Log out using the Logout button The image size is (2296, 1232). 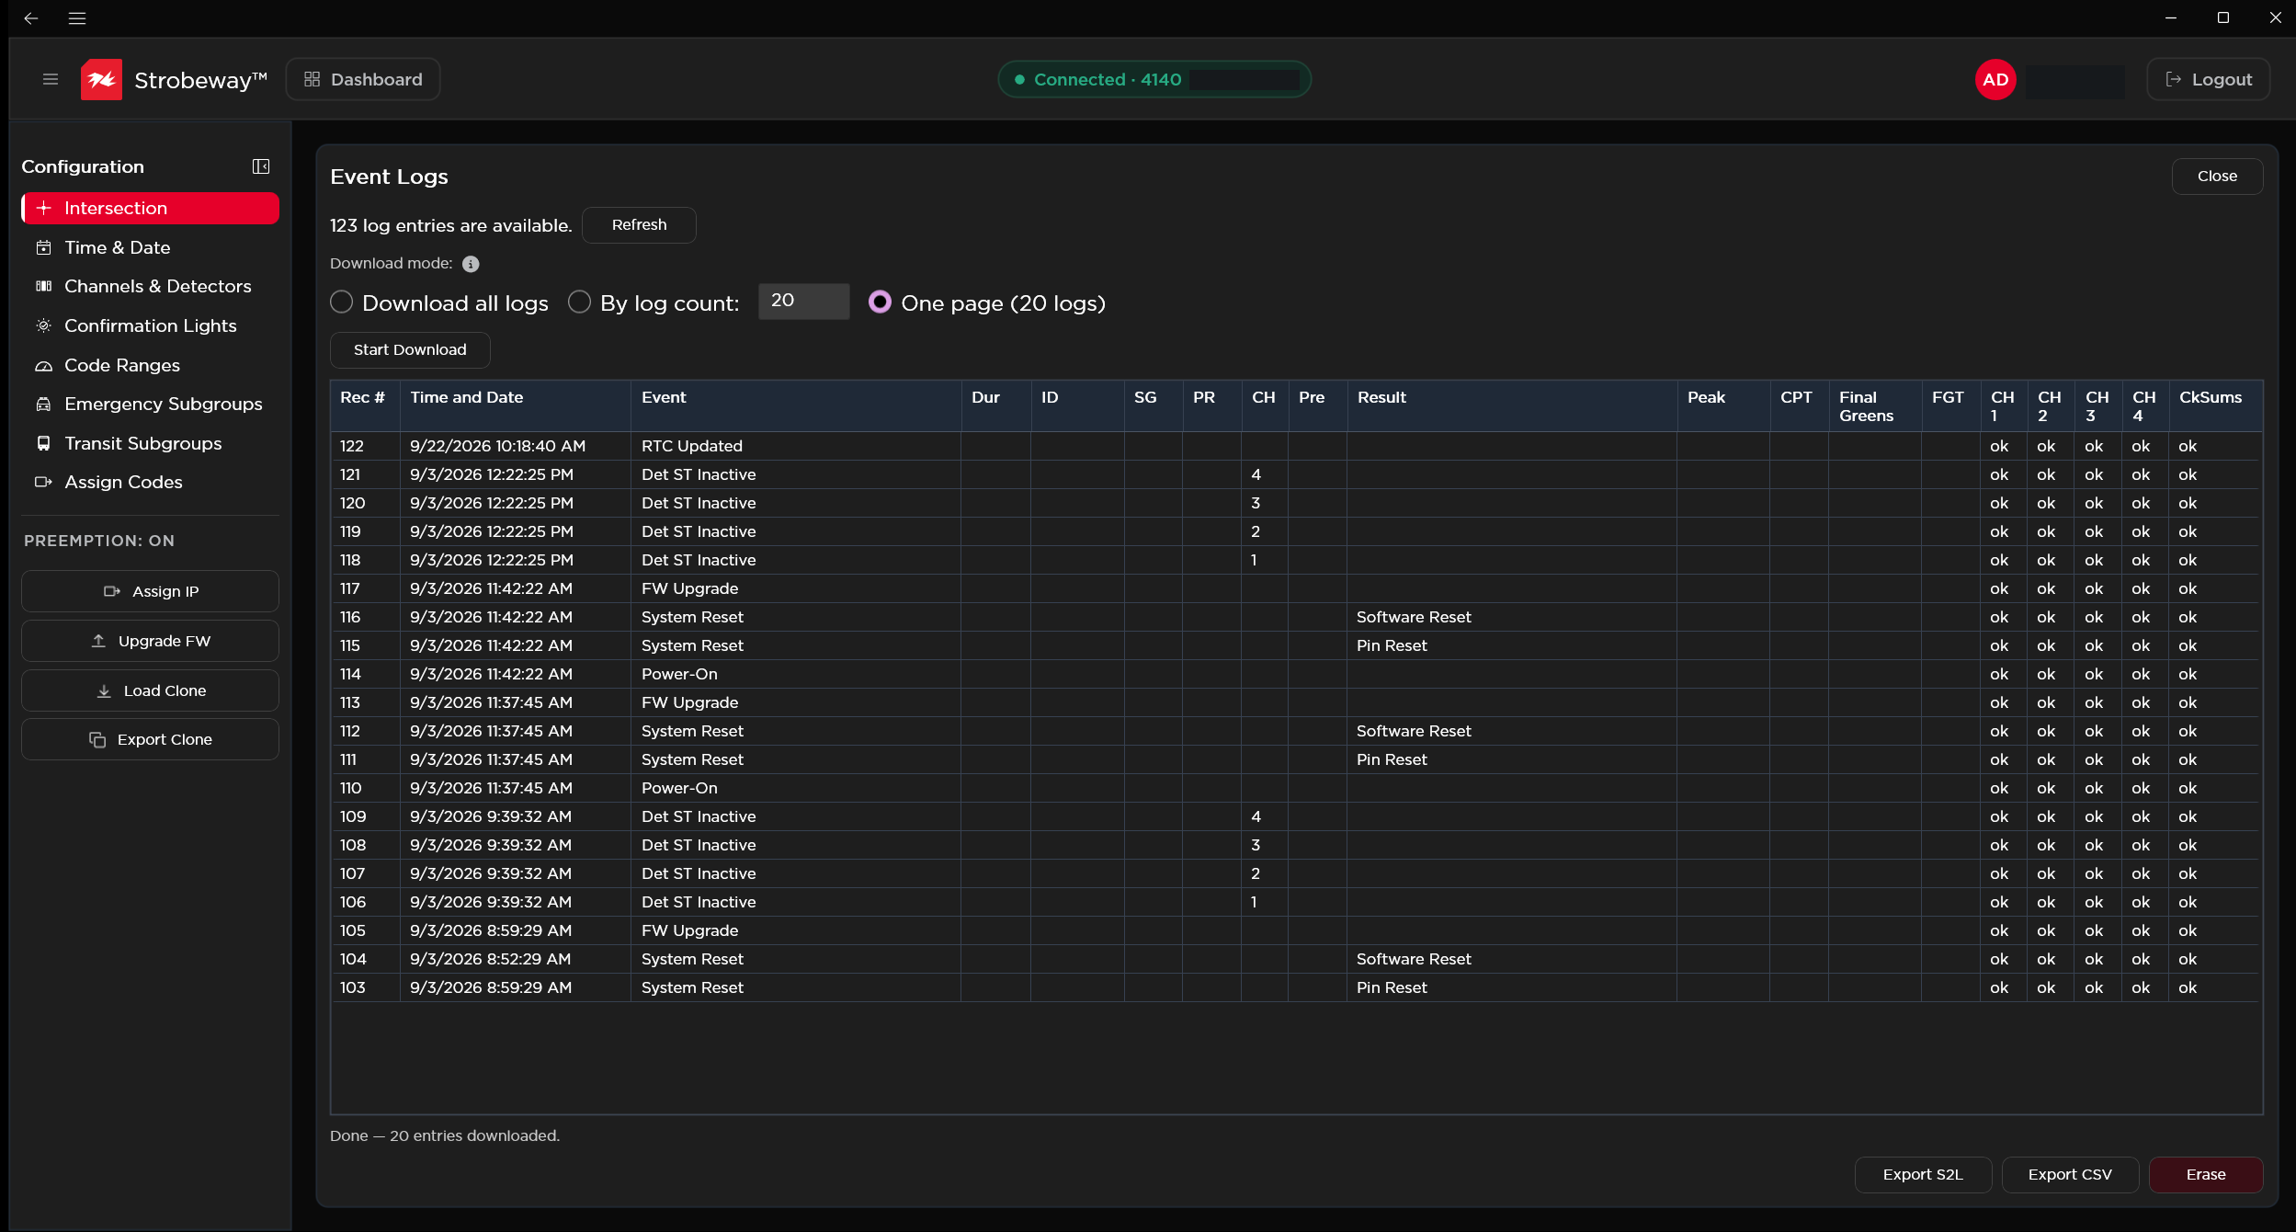pos(2209,79)
